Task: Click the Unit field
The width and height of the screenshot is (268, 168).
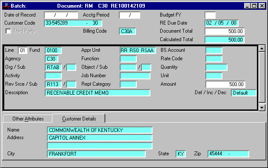Action: pos(214,76)
